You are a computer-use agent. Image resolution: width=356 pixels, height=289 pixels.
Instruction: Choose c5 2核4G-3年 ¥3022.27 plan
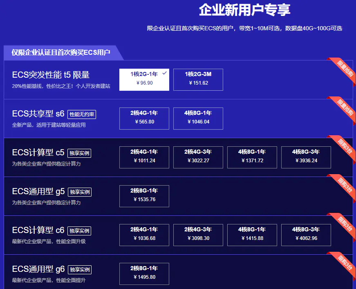pyautogui.click(x=198, y=157)
